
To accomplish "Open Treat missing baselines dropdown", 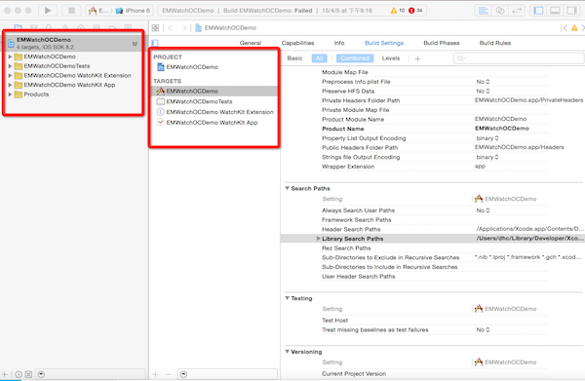I will pos(483,330).
